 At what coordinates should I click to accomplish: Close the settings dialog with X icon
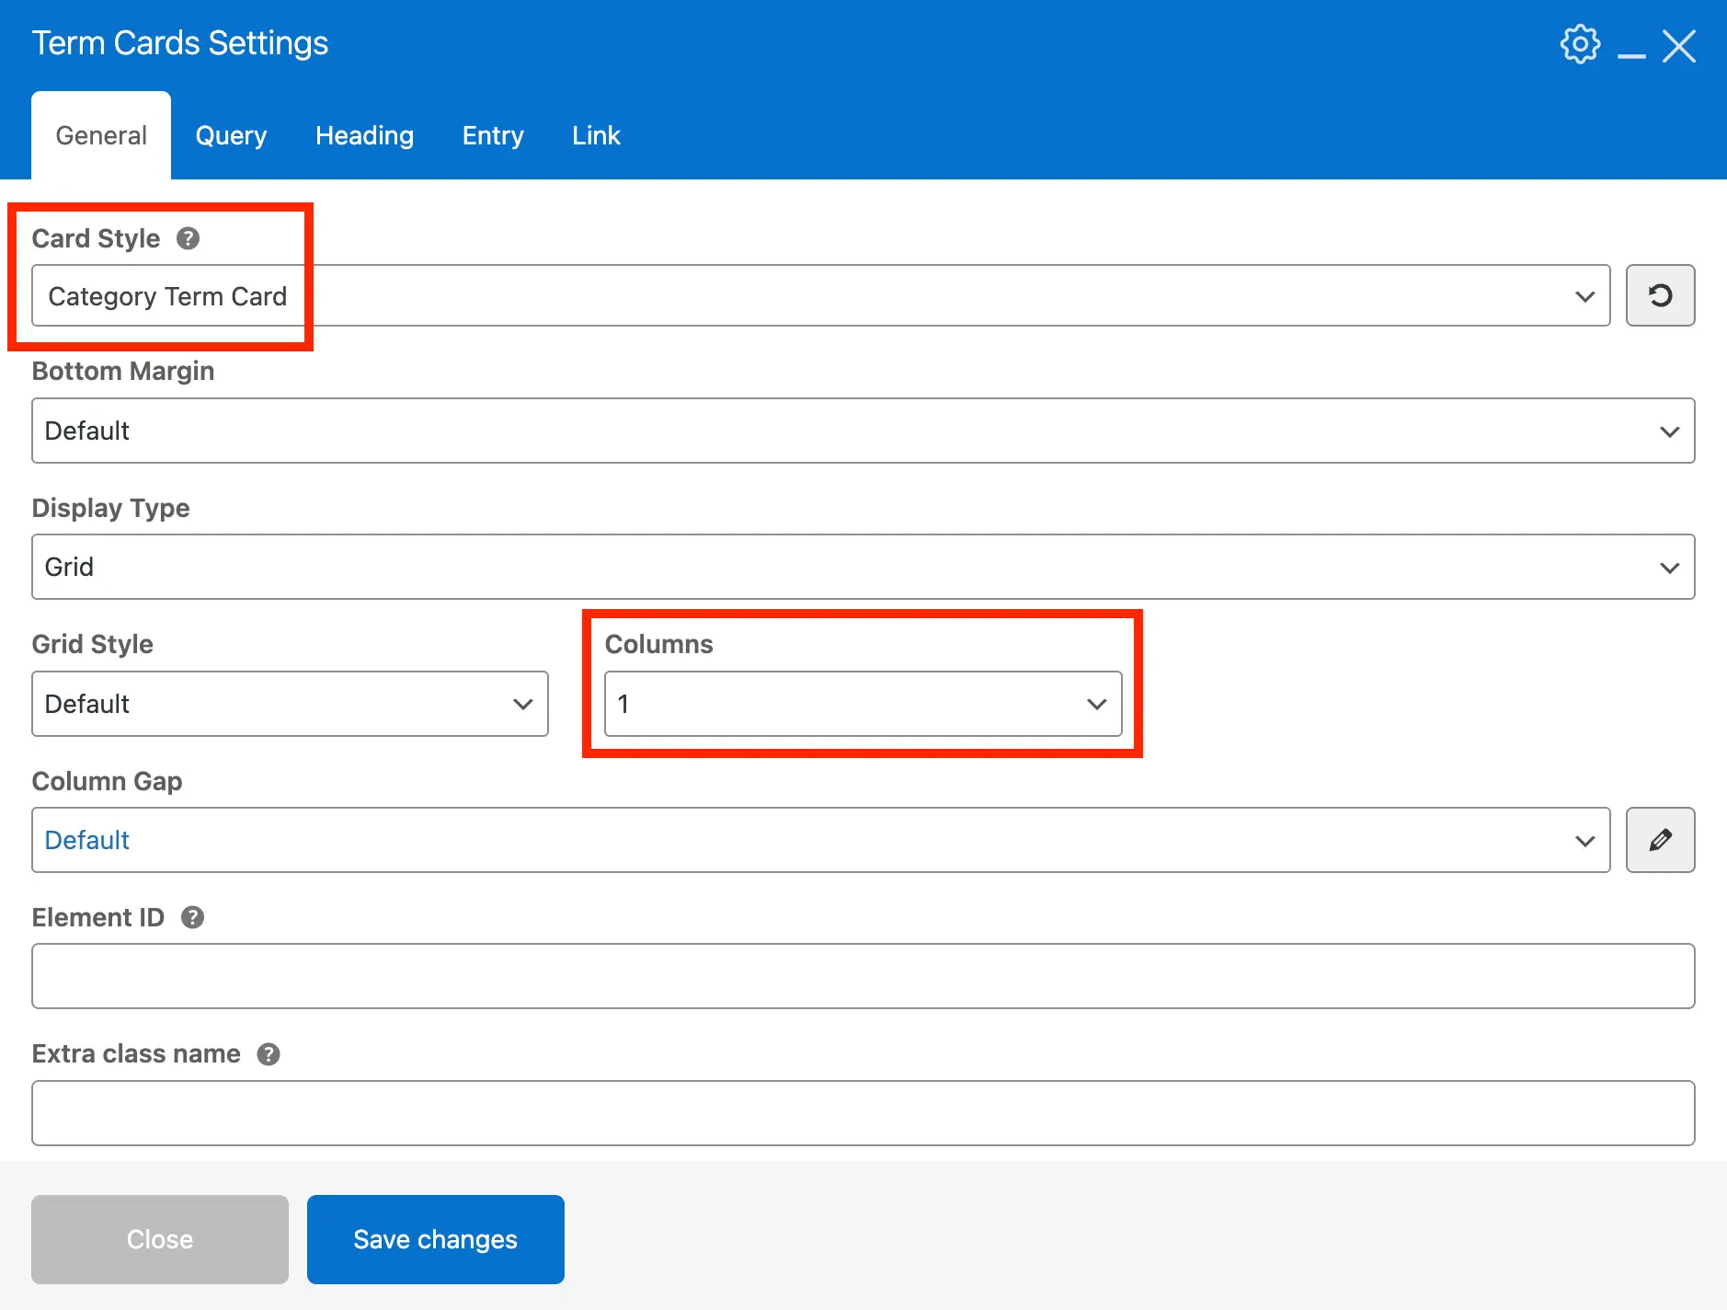coord(1678,45)
